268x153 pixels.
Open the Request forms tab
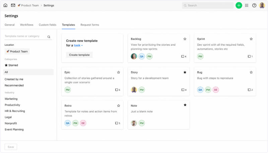pyautogui.click(x=90, y=25)
